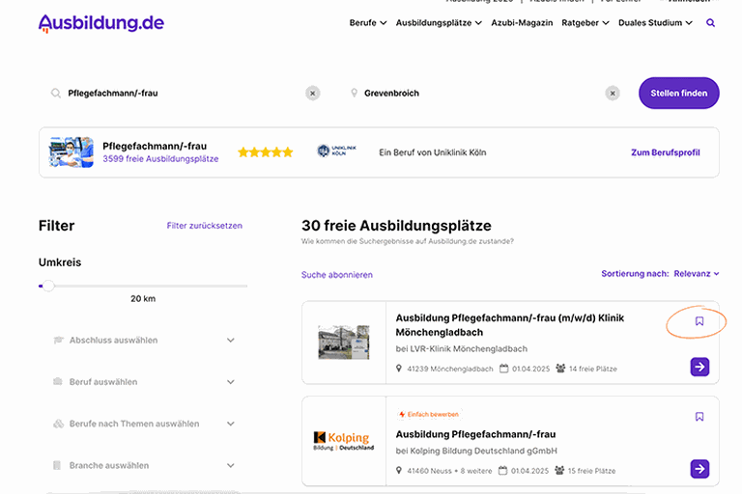Click the Ausbildung.de logo
This screenshot has height=494, width=742.
(x=101, y=23)
